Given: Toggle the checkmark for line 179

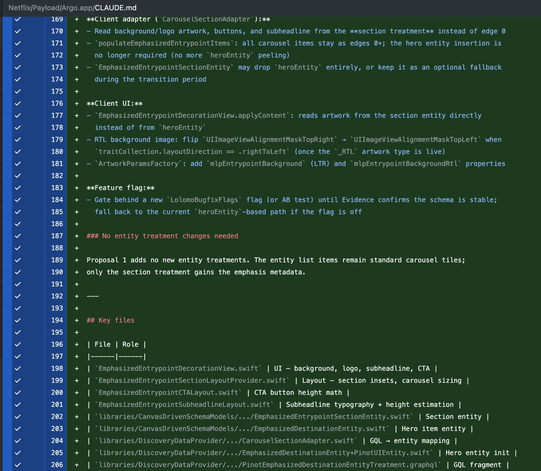Looking at the screenshot, I should pos(18,139).
